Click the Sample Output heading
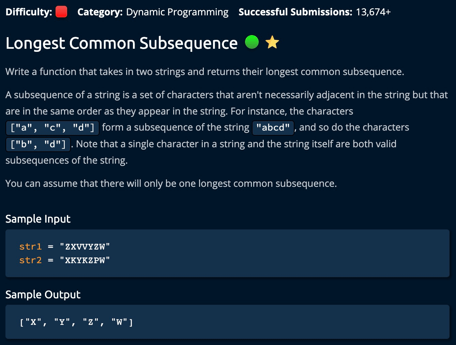 43,295
